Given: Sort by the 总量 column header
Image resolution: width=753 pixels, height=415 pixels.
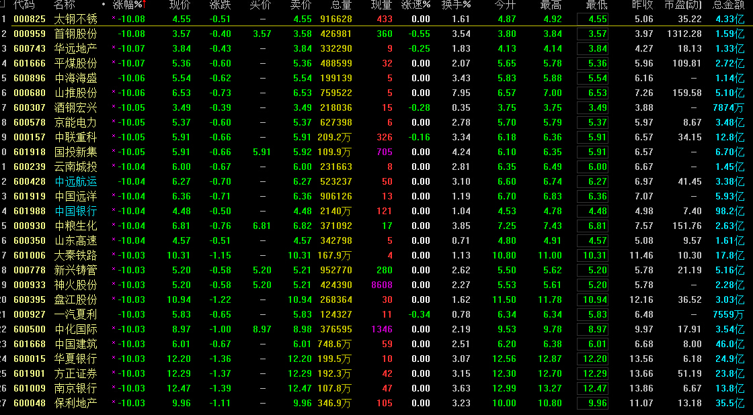Looking at the screenshot, I should point(341,5).
